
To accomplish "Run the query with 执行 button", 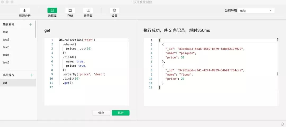I will (x=120, y=113).
